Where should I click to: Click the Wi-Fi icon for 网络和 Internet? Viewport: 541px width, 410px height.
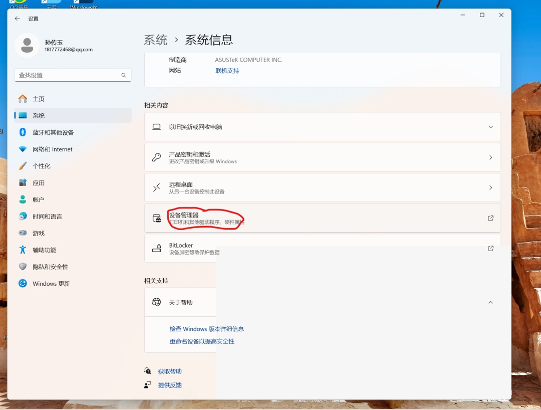pyautogui.click(x=23, y=149)
